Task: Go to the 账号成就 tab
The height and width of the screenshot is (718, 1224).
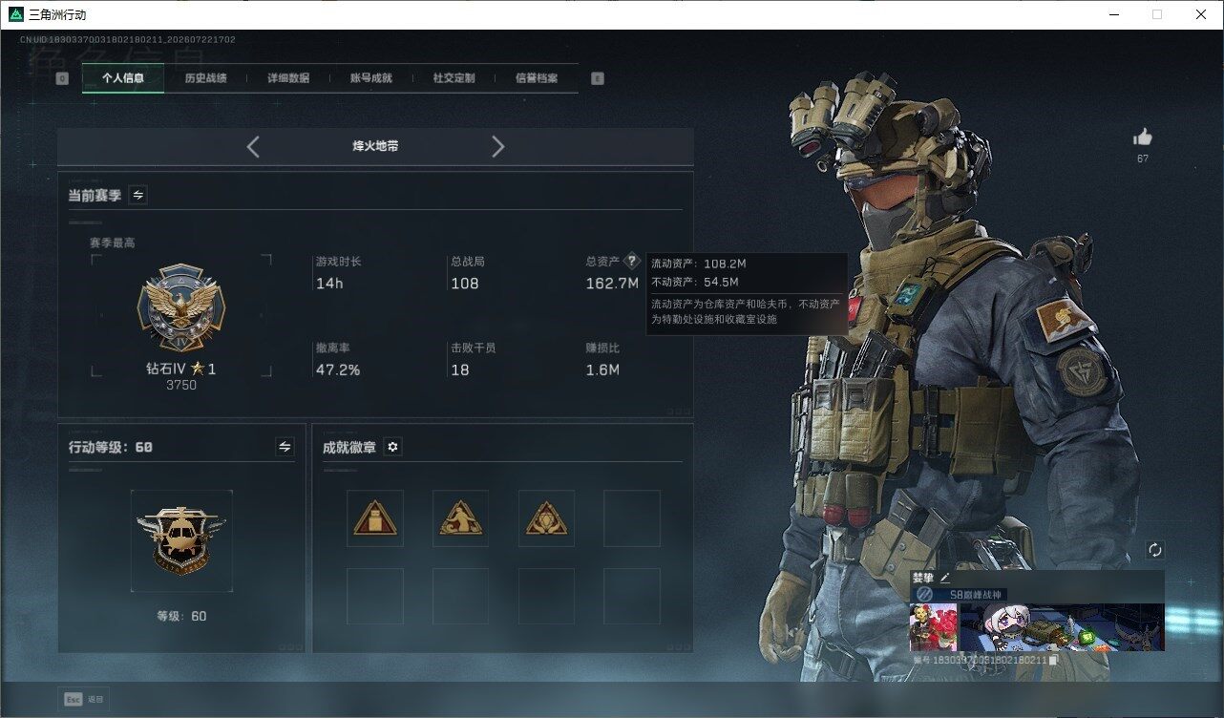Action: click(371, 78)
